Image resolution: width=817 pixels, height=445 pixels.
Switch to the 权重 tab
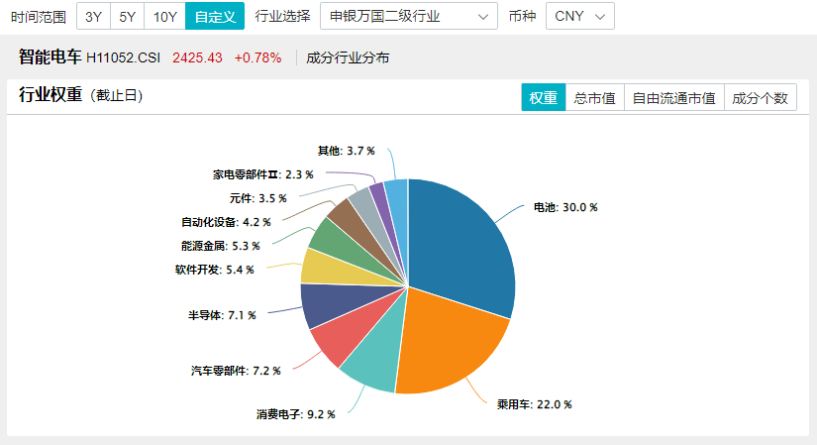(x=543, y=97)
